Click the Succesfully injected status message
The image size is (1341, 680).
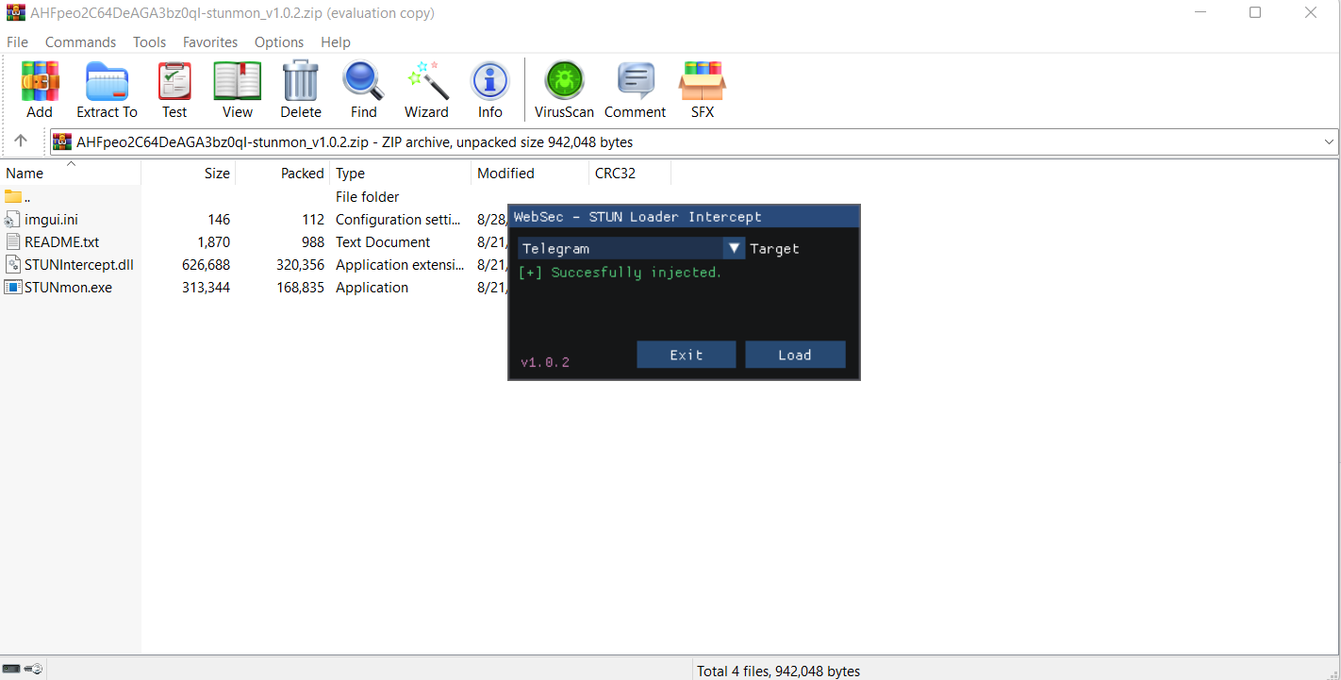tap(621, 273)
